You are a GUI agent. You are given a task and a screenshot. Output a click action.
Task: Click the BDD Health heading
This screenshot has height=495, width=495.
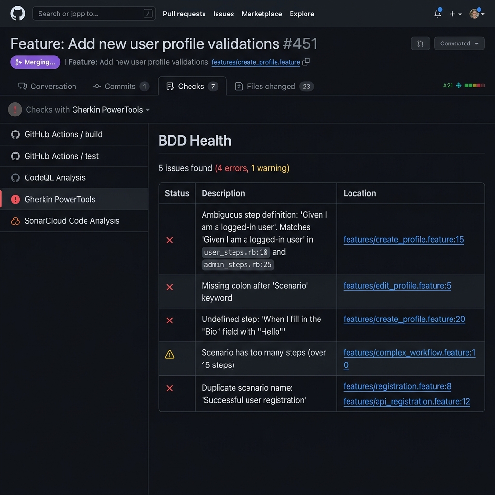(195, 141)
